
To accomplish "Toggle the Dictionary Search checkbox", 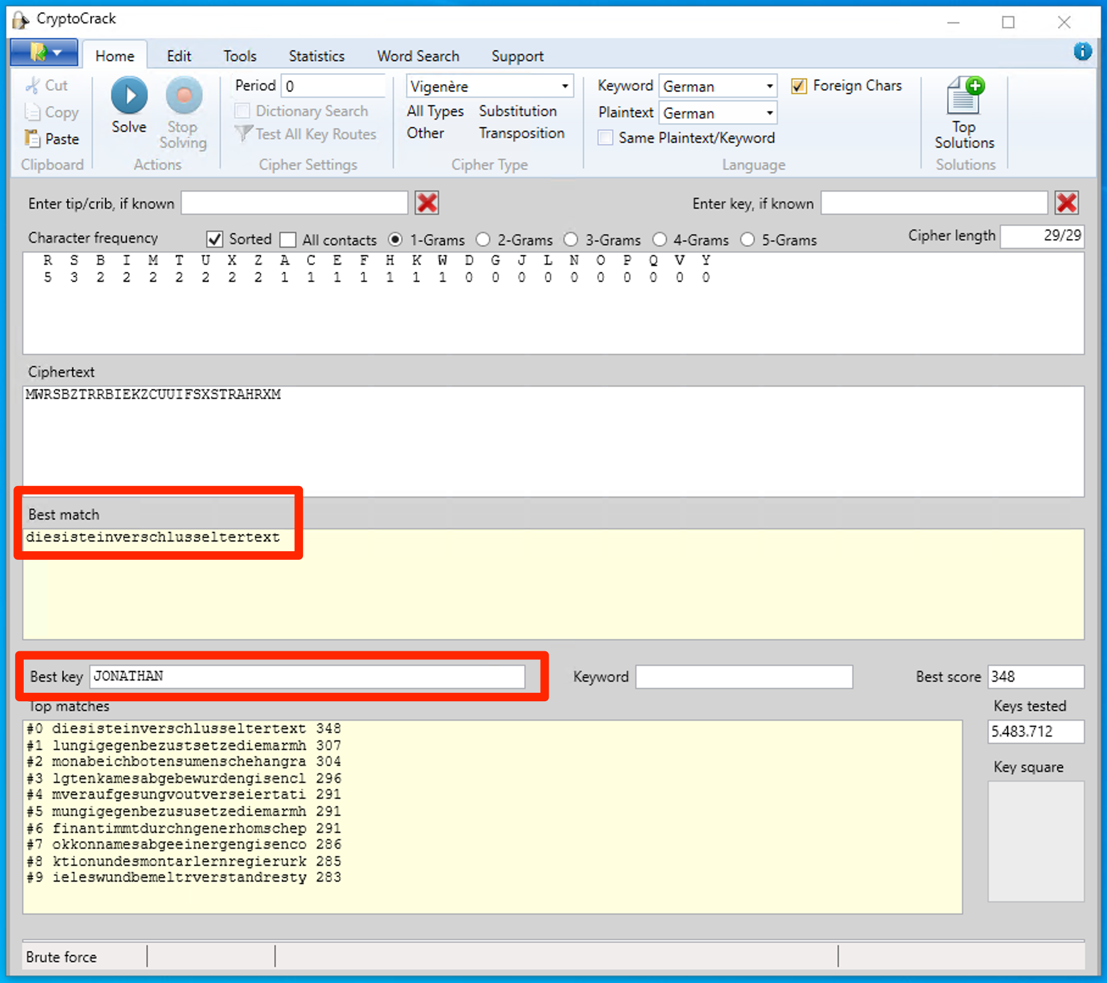I will coord(242,111).
